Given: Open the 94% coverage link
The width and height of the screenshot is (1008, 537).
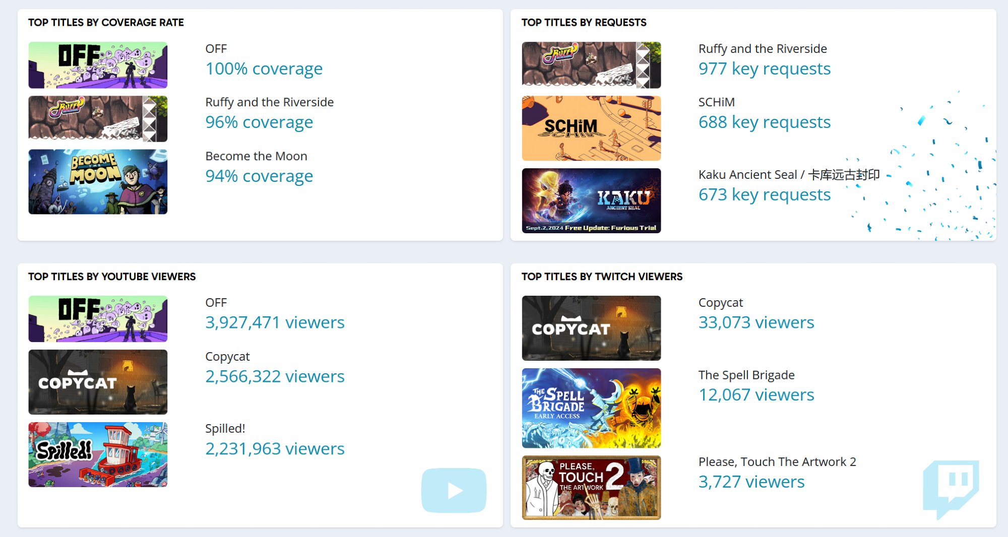Looking at the screenshot, I should (x=259, y=176).
